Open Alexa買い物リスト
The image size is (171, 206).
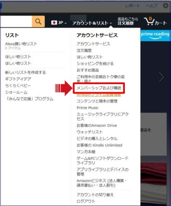pos(21,44)
